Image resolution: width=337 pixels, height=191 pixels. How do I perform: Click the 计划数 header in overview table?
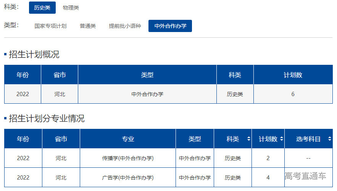click(x=293, y=75)
